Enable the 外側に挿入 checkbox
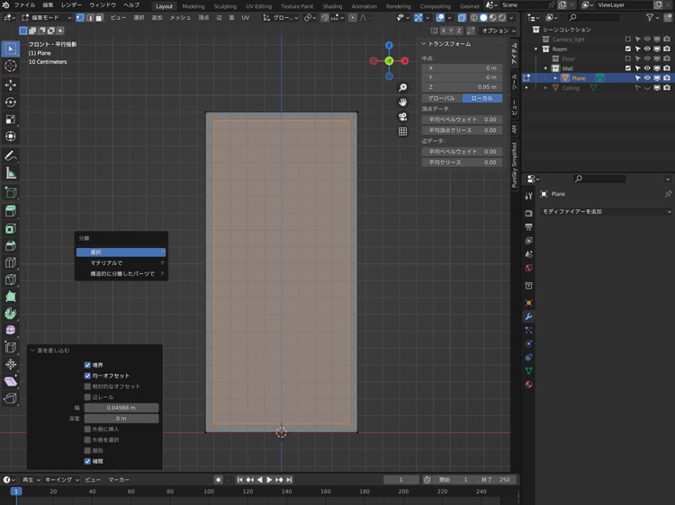The height and width of the screenshot is (505, 675). pos(87,430)
